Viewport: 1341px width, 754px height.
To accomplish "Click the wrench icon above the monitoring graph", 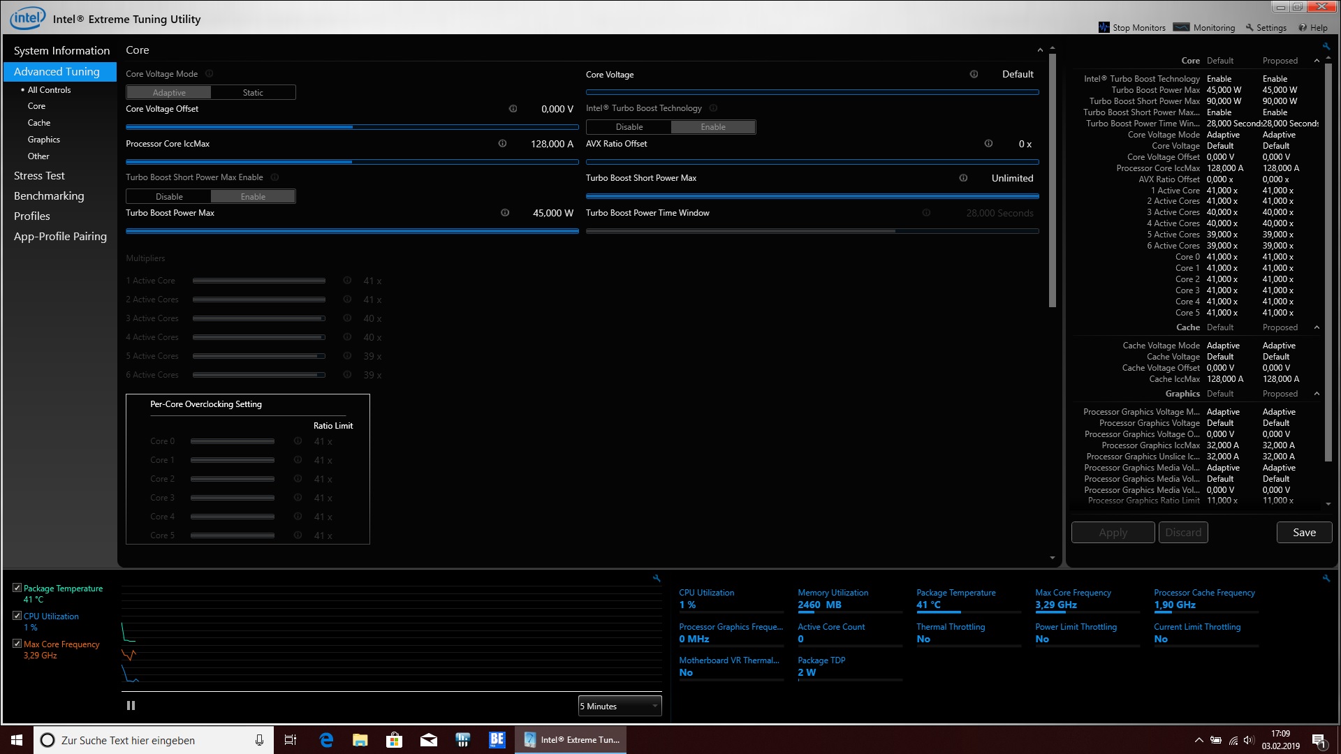I will pyautogui.click(x=657, y=578).
